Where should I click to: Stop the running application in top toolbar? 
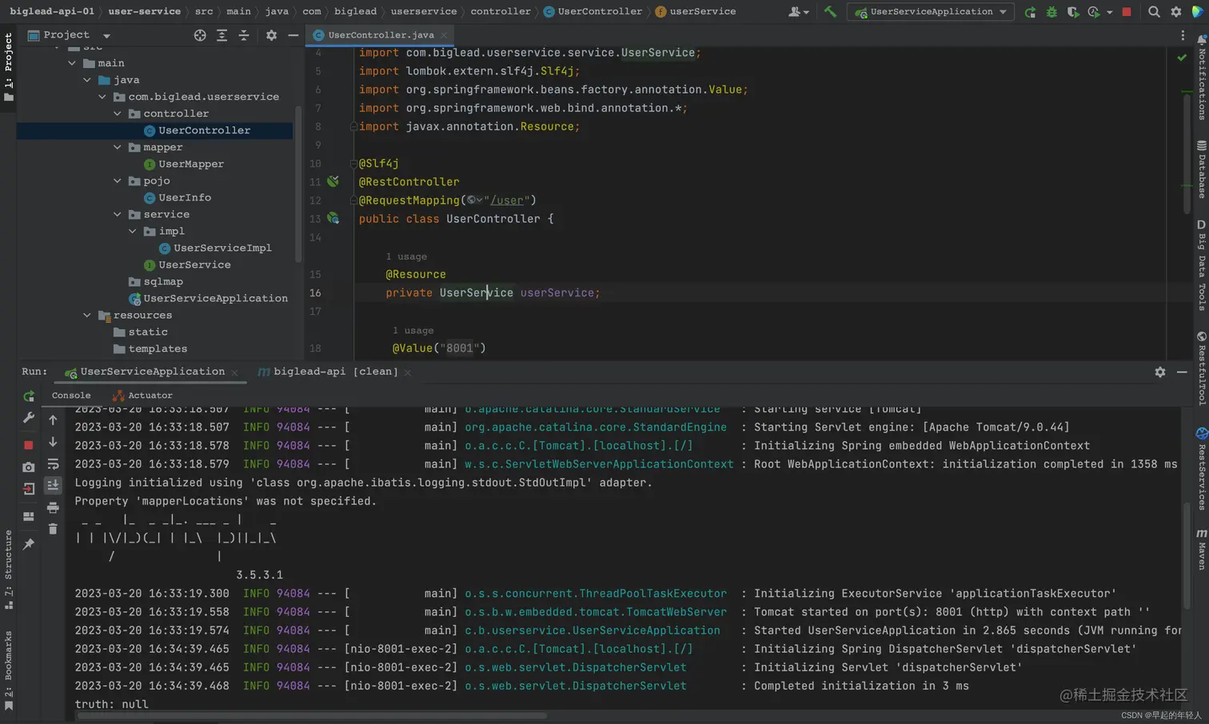click(1127, 12)
